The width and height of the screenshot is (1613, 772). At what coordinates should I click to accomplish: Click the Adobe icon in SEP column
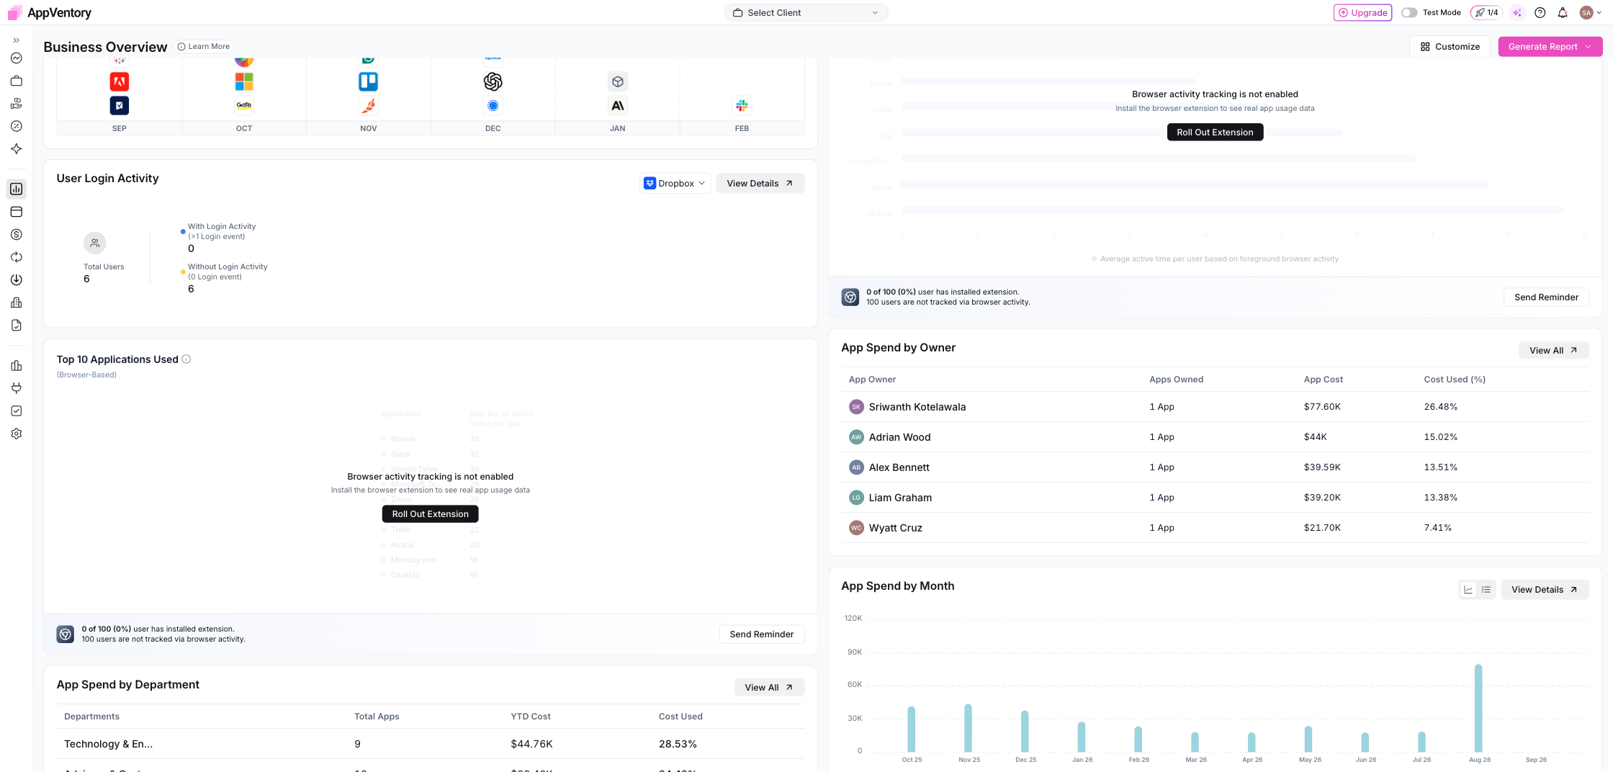click(x=120, y=81)
